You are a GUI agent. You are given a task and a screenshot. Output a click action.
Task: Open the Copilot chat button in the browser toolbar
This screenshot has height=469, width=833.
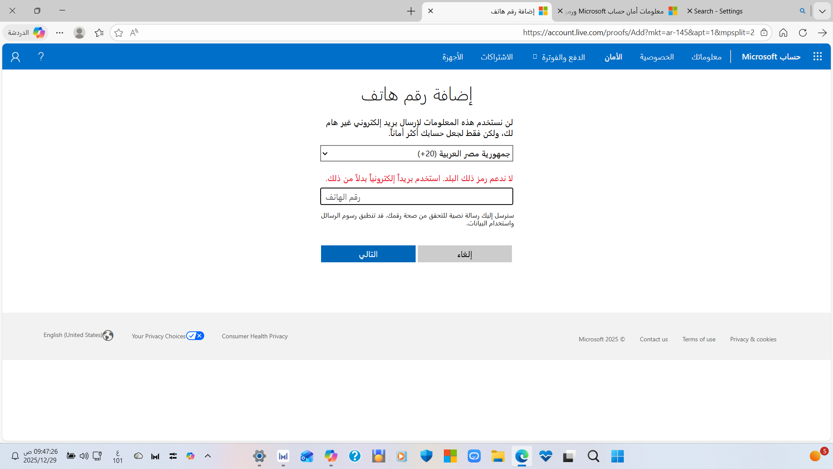tap(26, 33)
